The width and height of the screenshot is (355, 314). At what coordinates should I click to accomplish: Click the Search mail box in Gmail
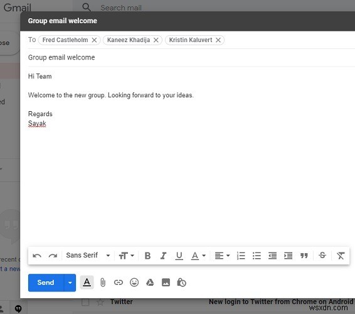(121, 8)
